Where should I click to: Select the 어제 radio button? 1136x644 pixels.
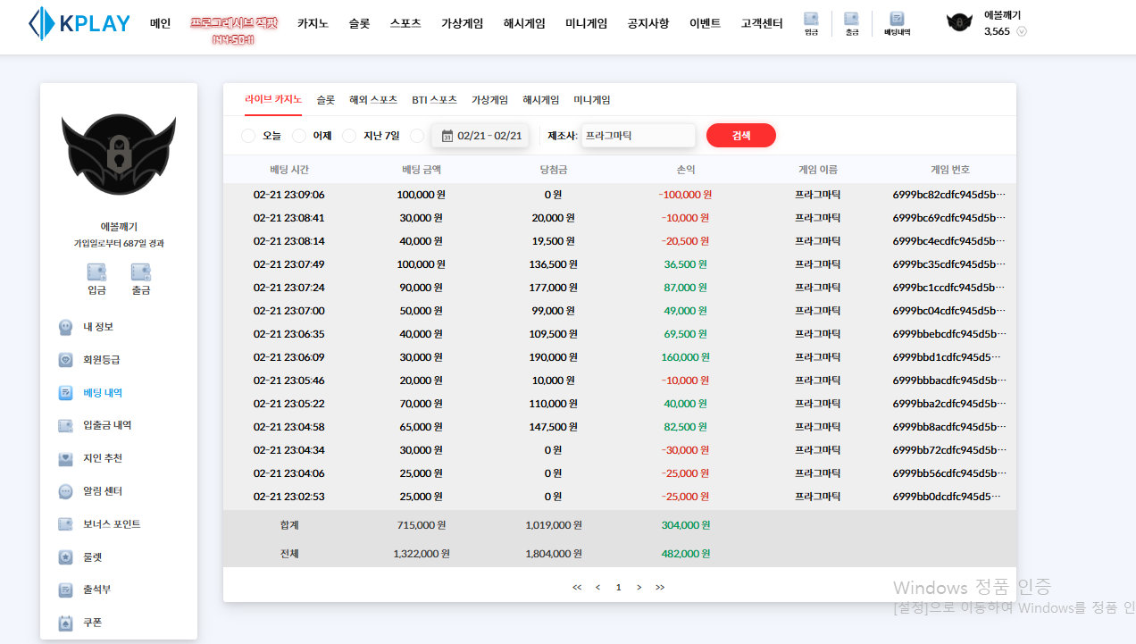(299, 136)
